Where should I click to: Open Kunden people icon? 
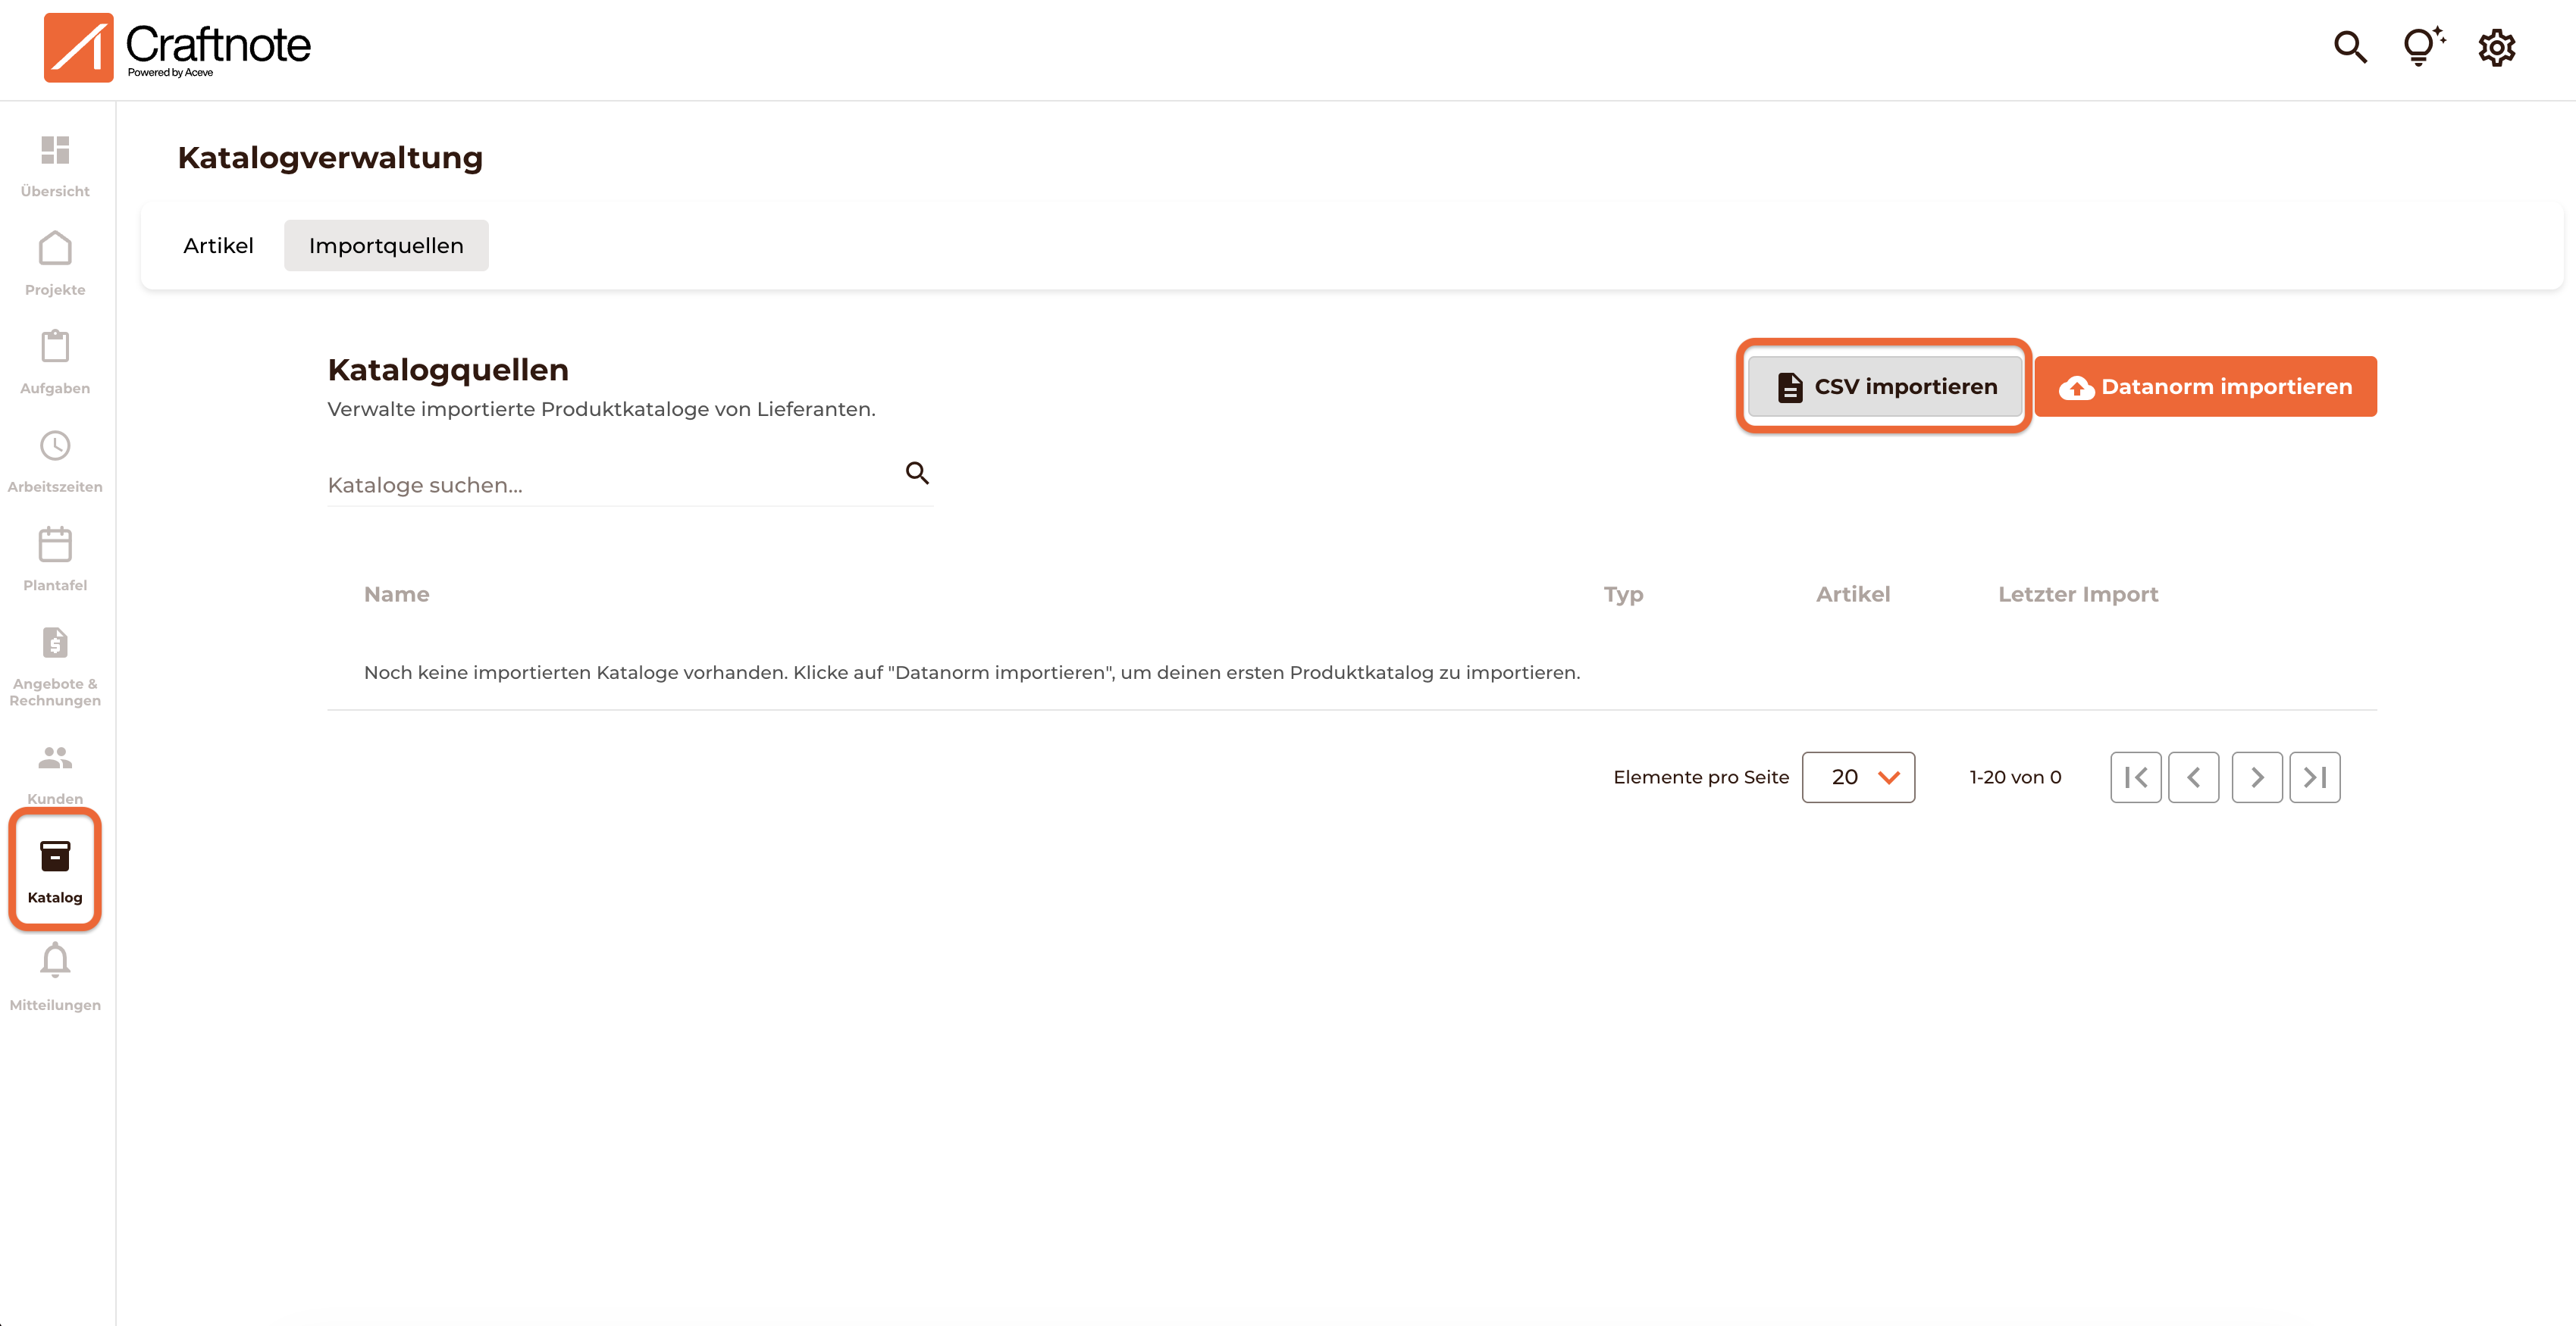pyautogui.click(x=55, y=759)
